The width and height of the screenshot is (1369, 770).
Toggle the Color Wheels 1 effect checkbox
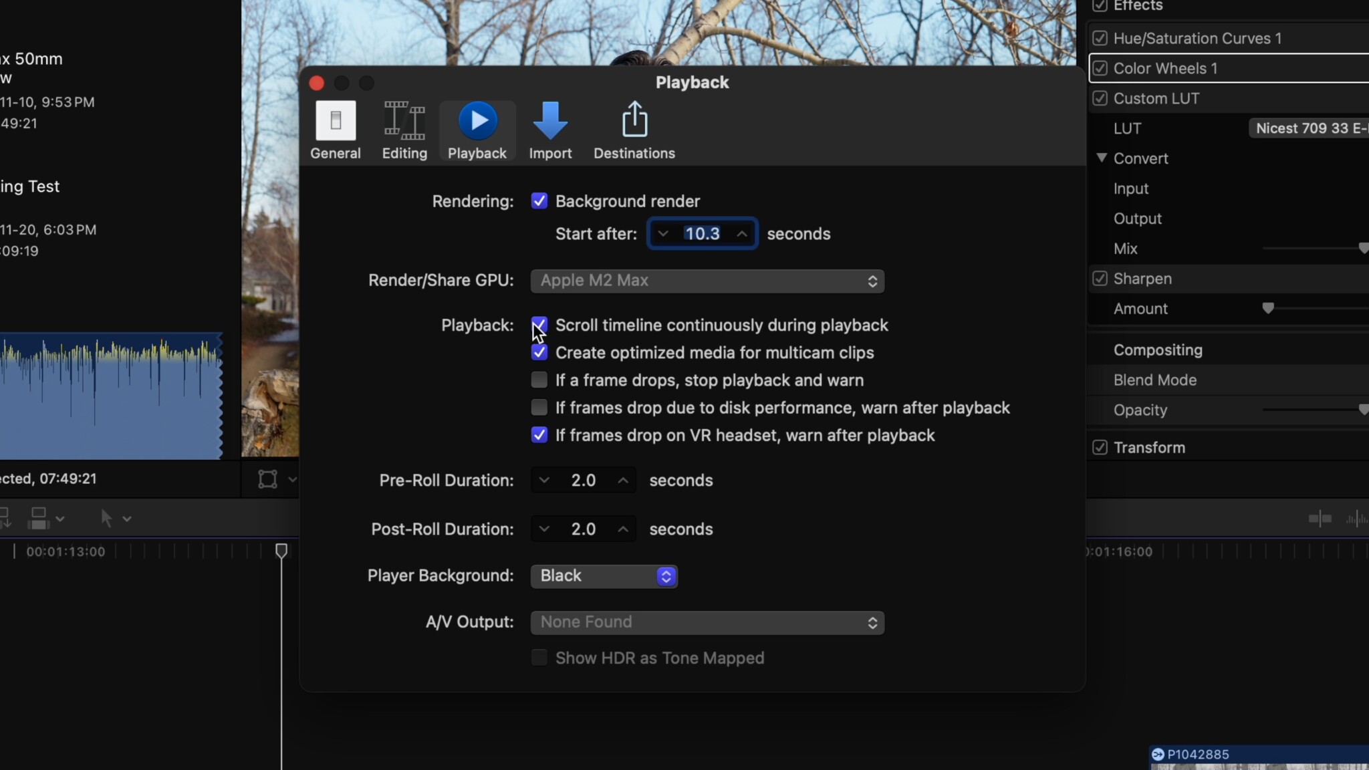click(x=1100, y=68)
